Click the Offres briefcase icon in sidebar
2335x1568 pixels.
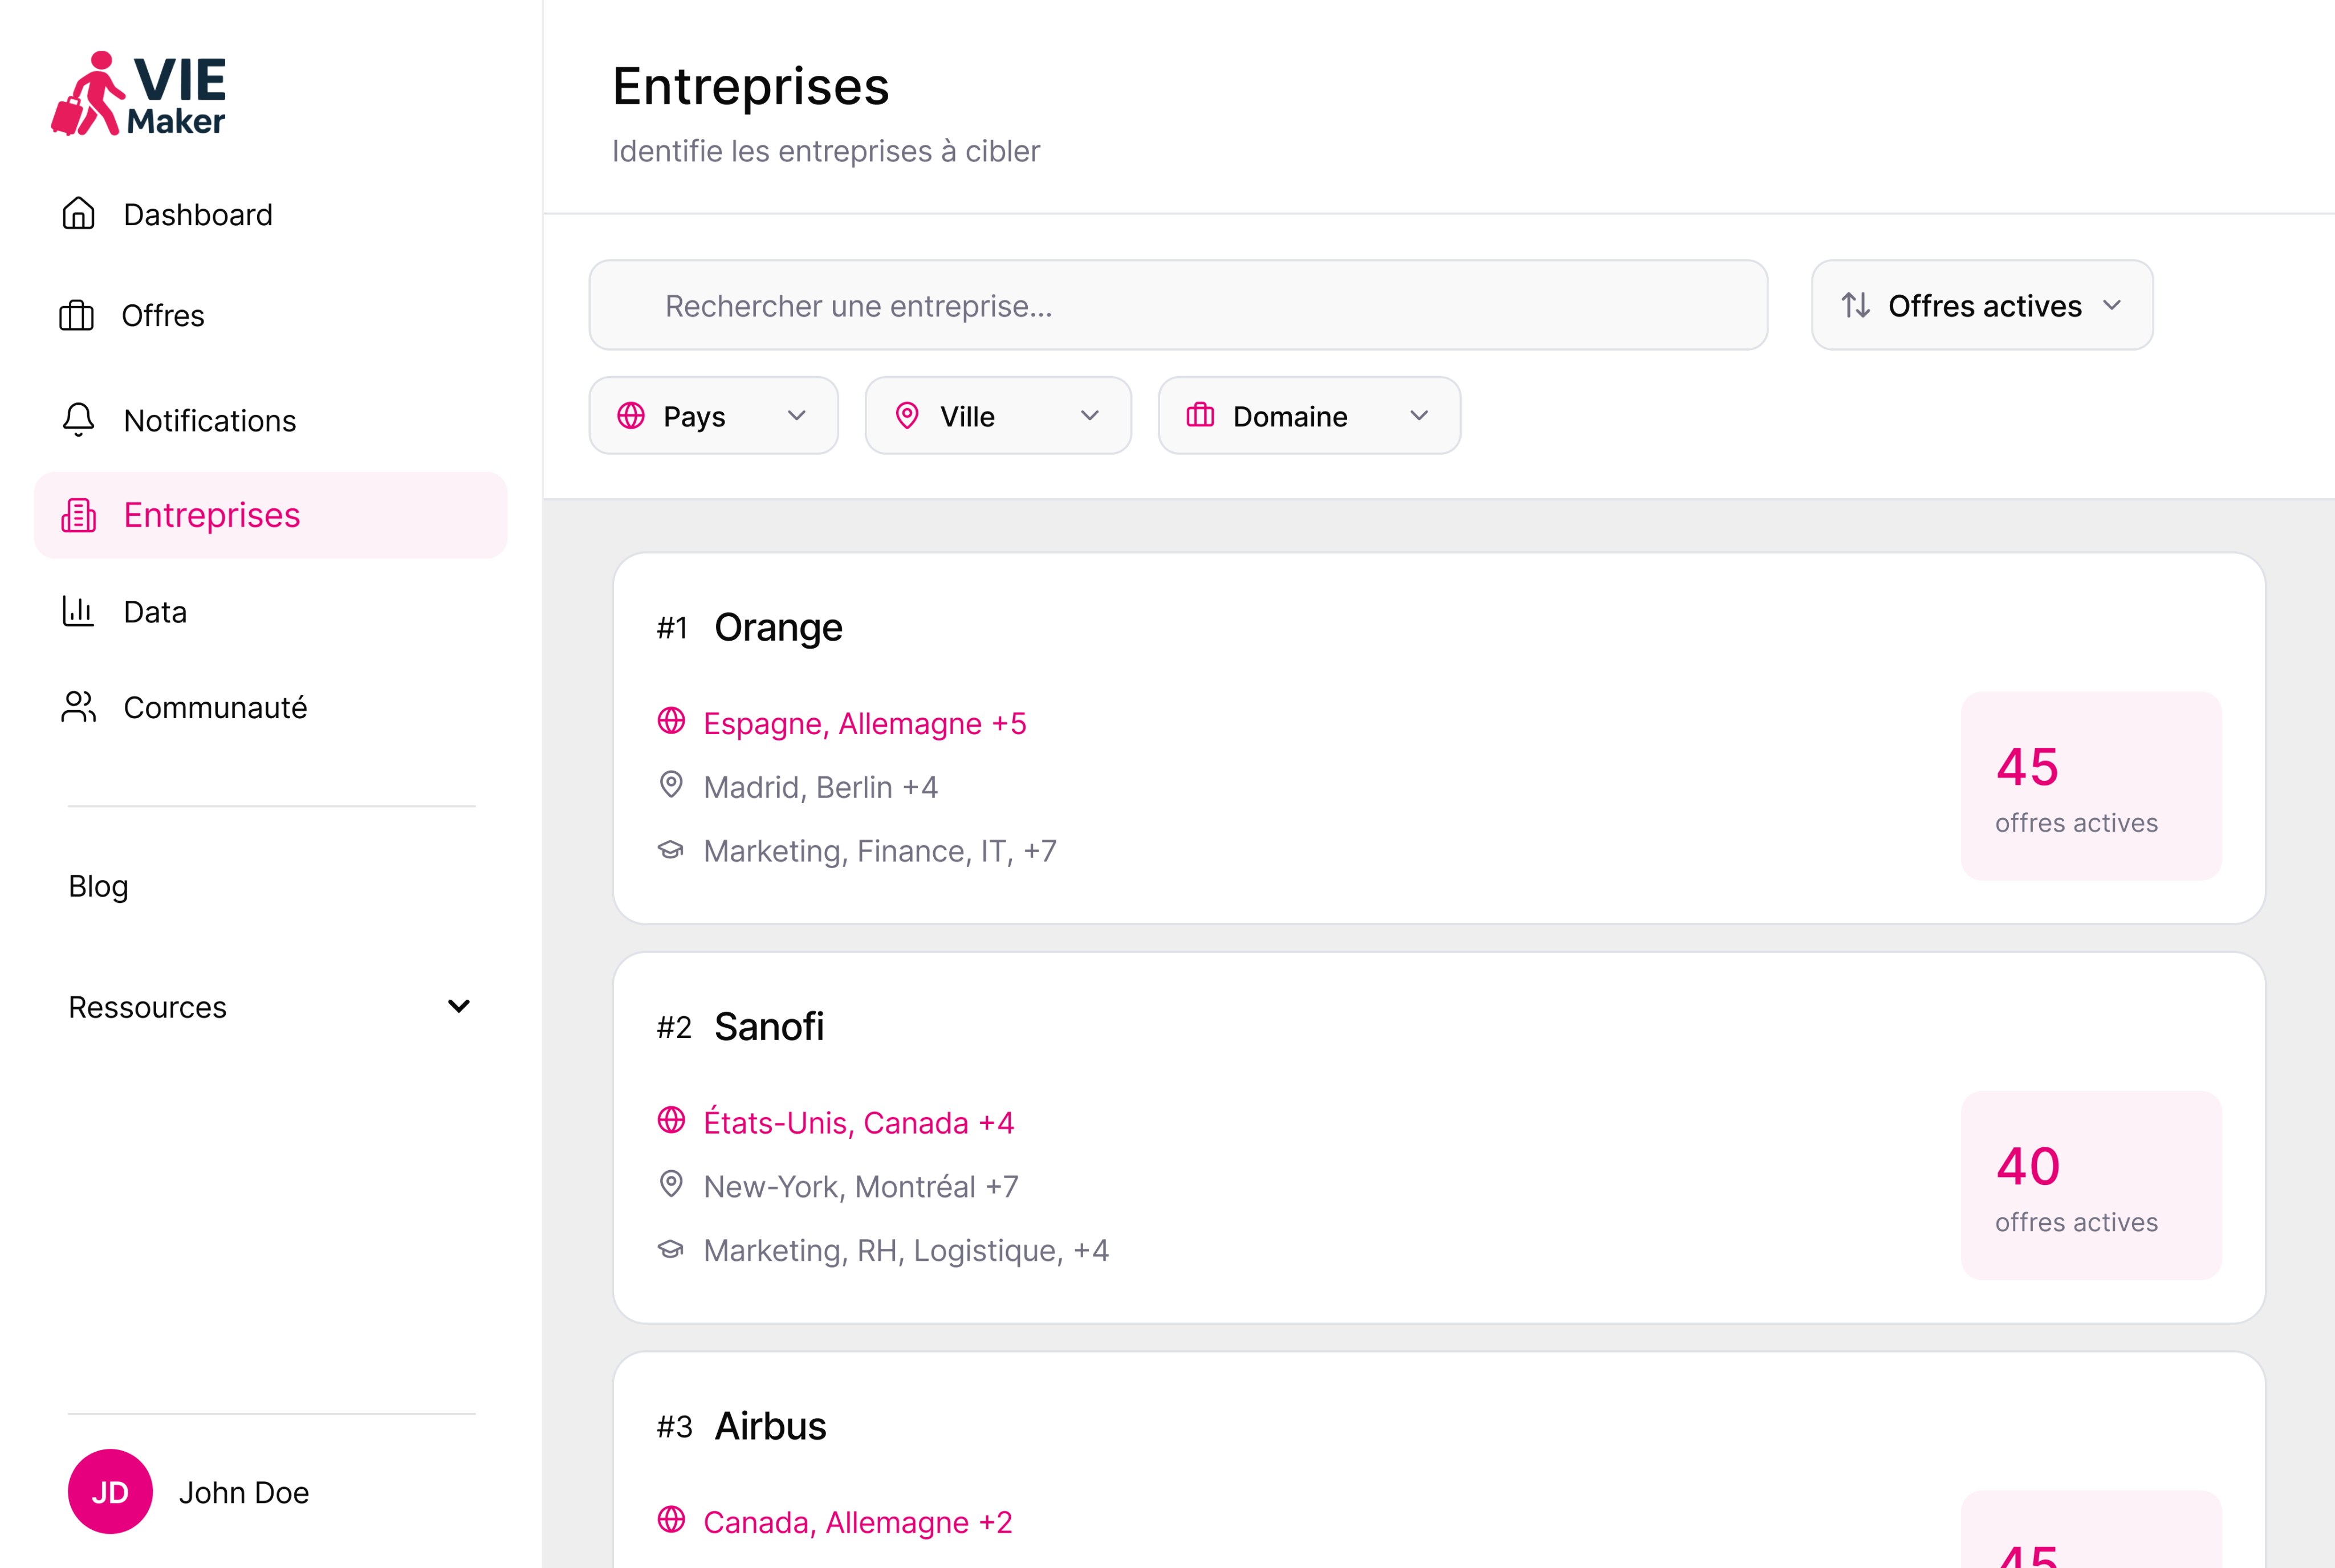click(77, 315)
